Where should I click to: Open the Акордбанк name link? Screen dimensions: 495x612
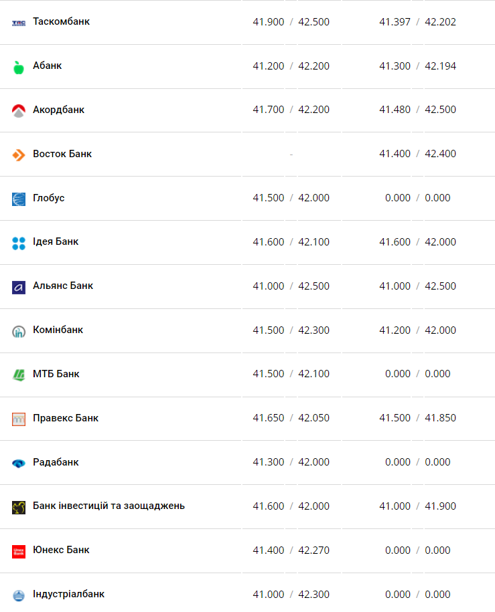[58, 110]
